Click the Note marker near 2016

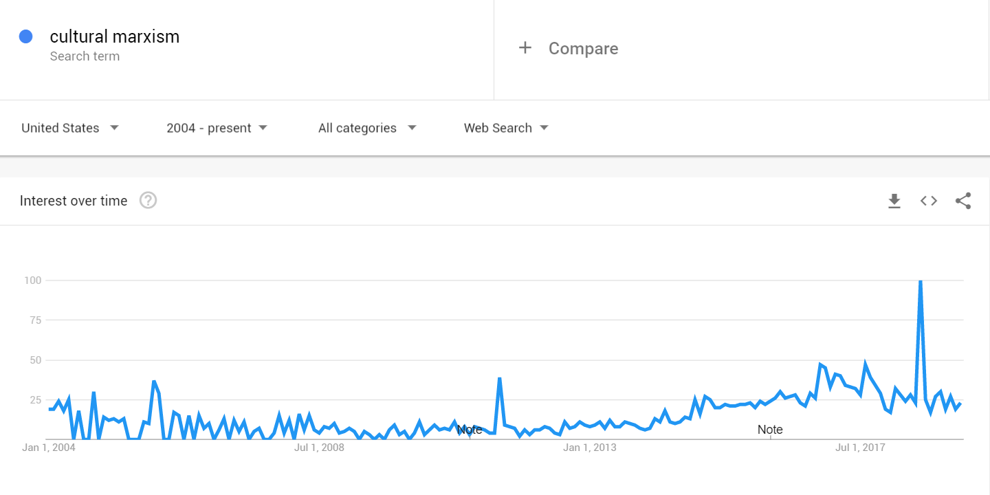point(770,430)
